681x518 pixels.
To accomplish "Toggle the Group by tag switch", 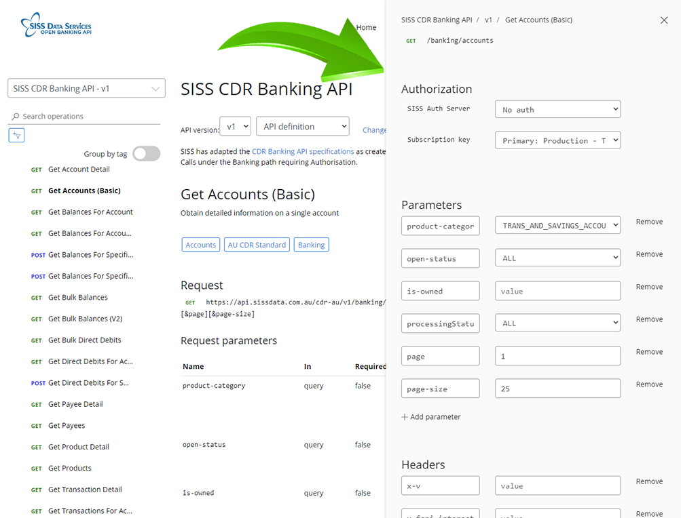I will pyautogui.click(x=147, y=154).
